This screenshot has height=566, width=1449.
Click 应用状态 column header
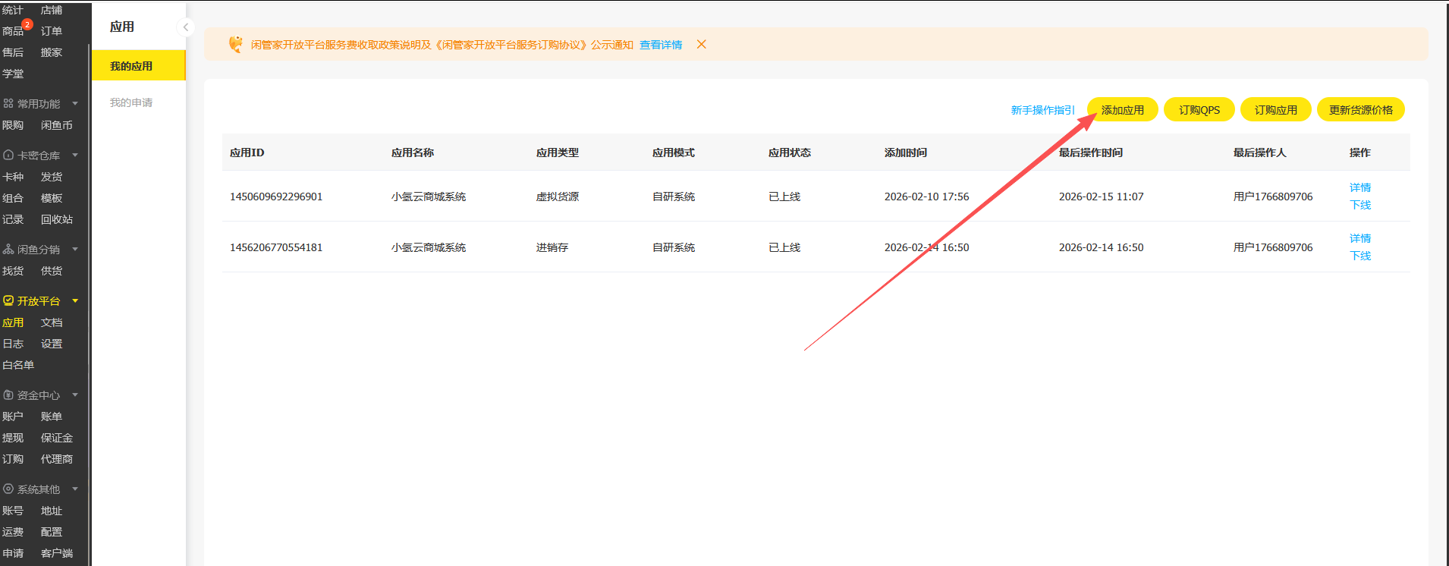pyautogui.click(x=790, y=153)
